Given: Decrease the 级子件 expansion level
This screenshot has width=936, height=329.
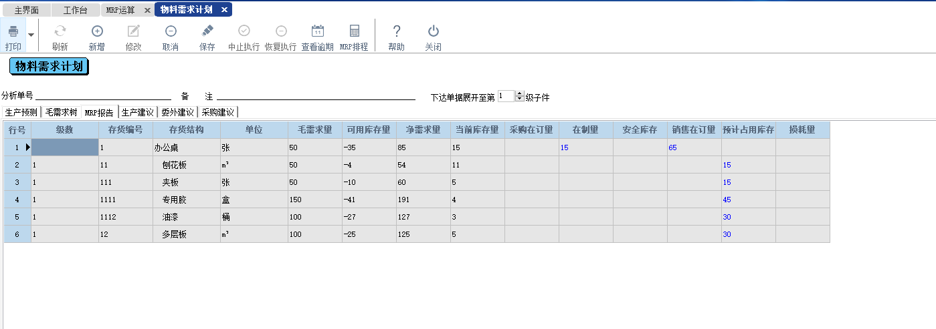Looking at the screenshot, I should pyautogui.click(x=519, y=99).
